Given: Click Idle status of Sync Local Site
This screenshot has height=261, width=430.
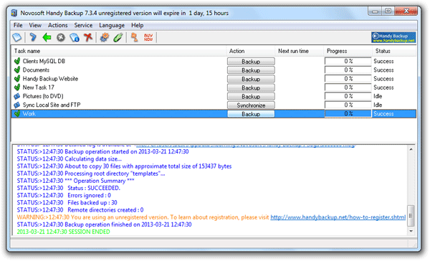Looking at the screenshot, I should coord(378,105).
